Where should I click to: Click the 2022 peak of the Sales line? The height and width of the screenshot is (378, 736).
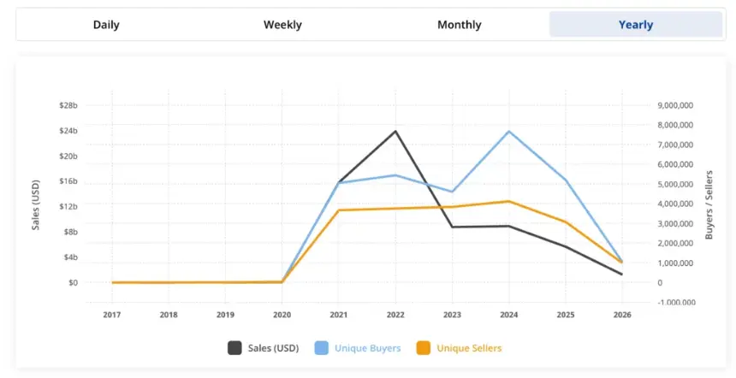[395, 131]
